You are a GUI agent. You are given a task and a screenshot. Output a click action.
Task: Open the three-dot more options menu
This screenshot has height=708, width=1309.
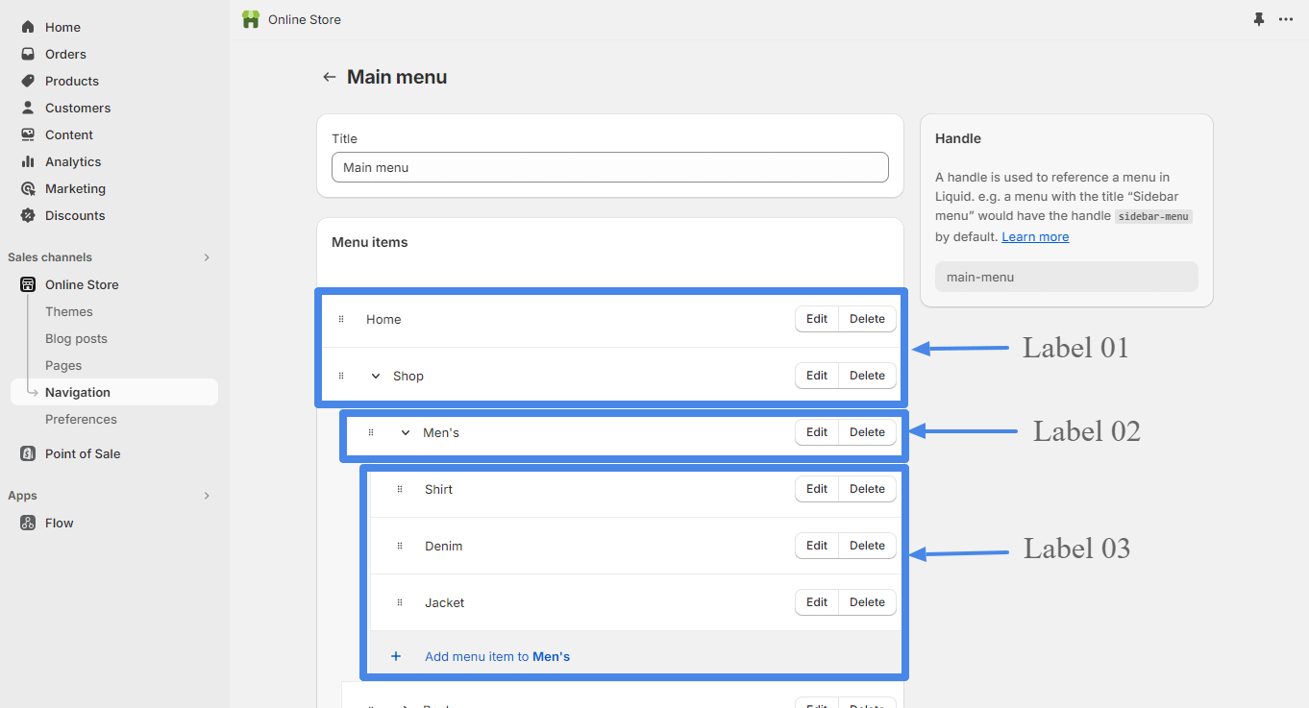(x=1286, y=19)
